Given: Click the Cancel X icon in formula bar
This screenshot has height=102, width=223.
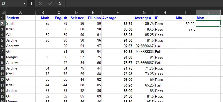Looking at the screenshot, I should pyautogui.click(x=40, y=3).
